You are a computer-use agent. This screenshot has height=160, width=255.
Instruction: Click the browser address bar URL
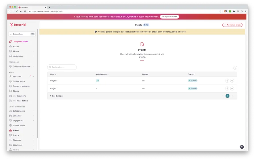tap(47, 12)
